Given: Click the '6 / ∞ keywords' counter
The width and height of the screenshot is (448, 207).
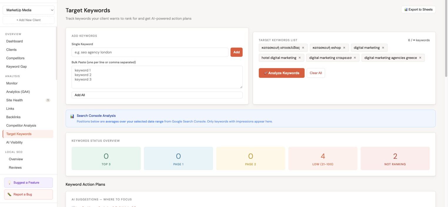Looking at the screenshot, I should (419, 40).
